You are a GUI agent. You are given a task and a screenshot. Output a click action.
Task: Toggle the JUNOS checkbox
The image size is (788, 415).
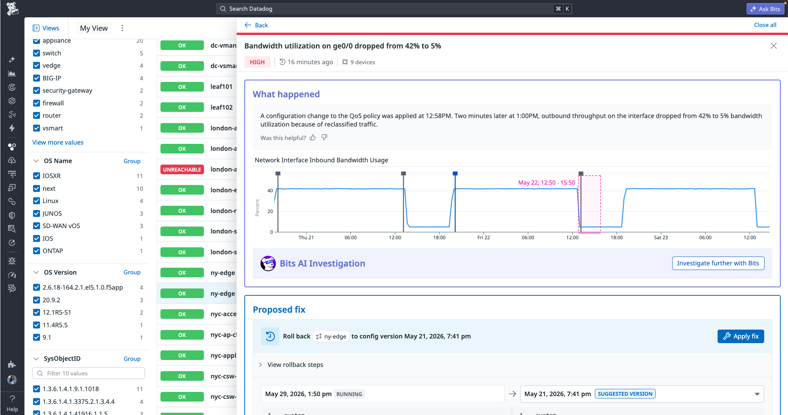[37, 213]
